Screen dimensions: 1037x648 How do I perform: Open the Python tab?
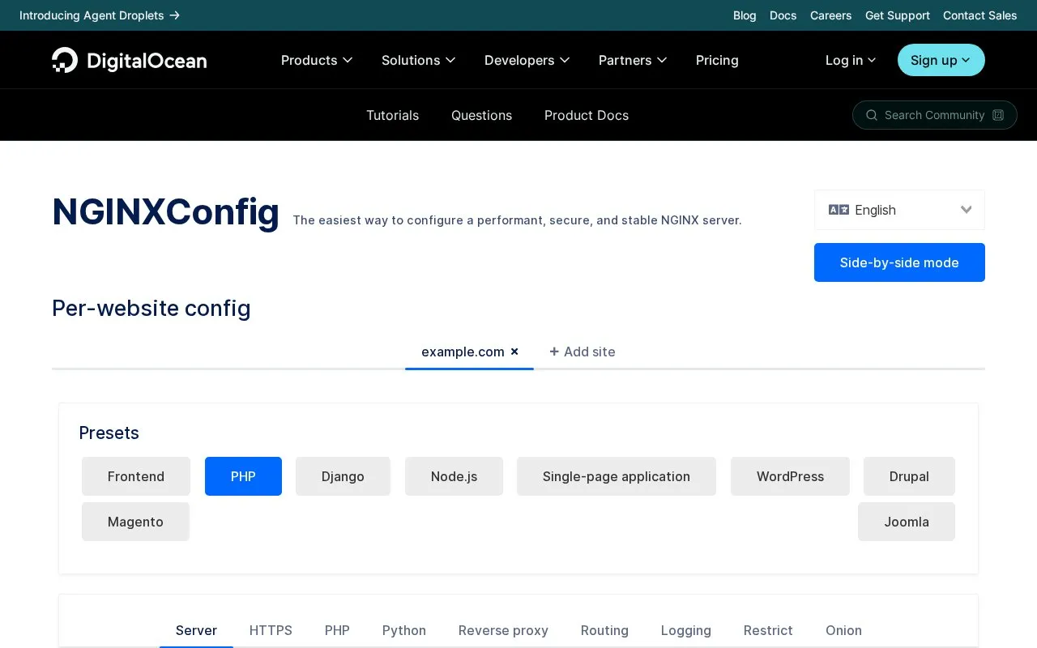404,630
